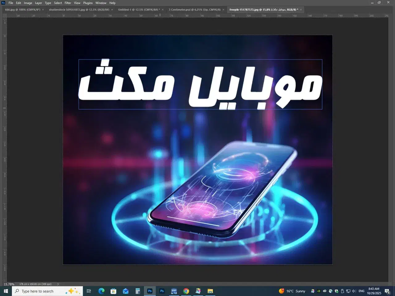
Task: Expand the status bar info arrow
Action: coord(58,284)
